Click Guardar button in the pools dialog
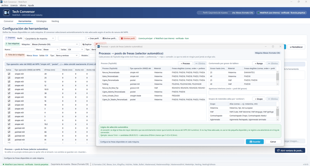This screenshot has width=310, height=166. tap(255, 142)
